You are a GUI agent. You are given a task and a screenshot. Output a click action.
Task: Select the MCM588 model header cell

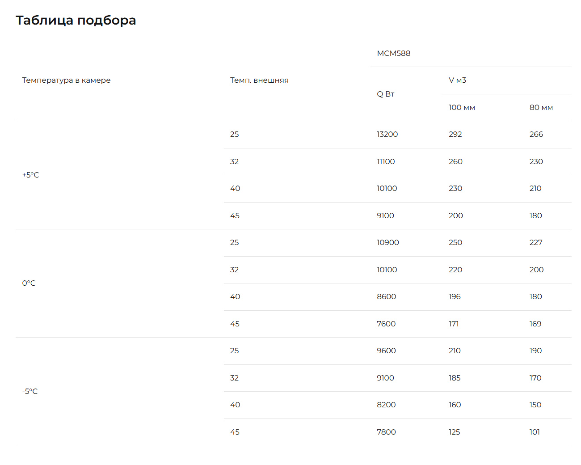point(393,53)
